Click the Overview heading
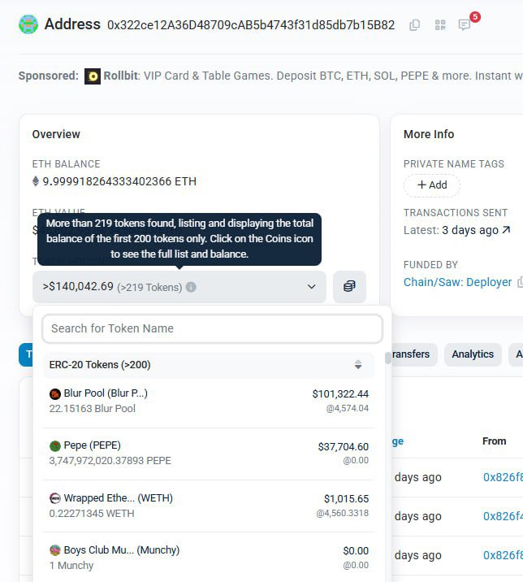Viewport: 523px width, 582px height. pos(56,134)
